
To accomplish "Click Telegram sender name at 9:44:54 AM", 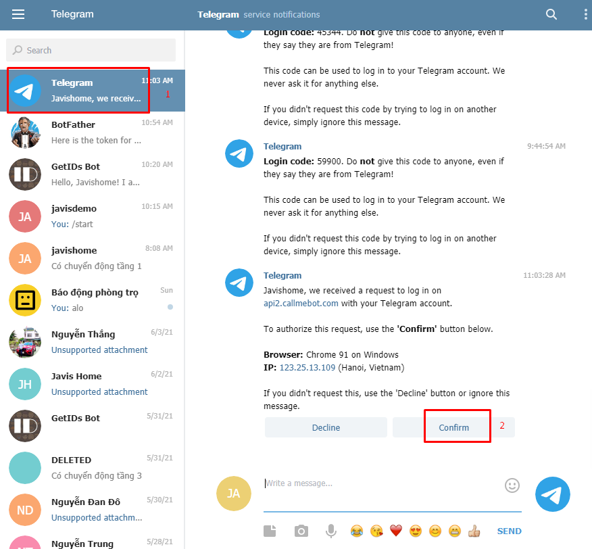I will (x=282, y=146).
